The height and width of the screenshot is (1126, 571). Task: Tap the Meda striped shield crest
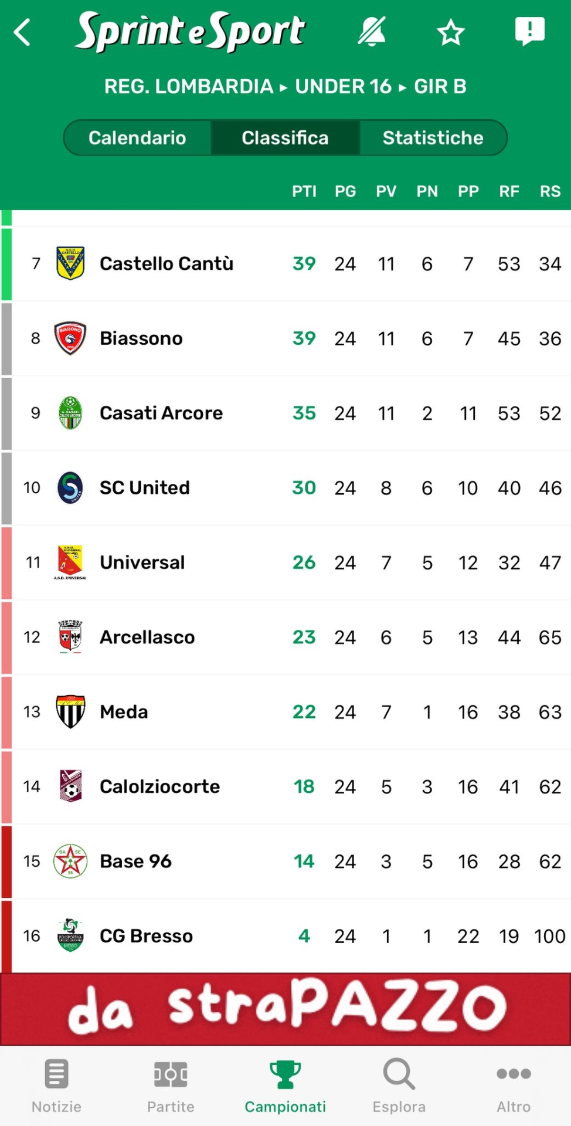point(70,711)
